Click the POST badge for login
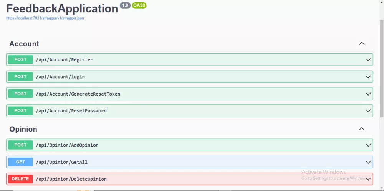 click(x=20, y=77)
